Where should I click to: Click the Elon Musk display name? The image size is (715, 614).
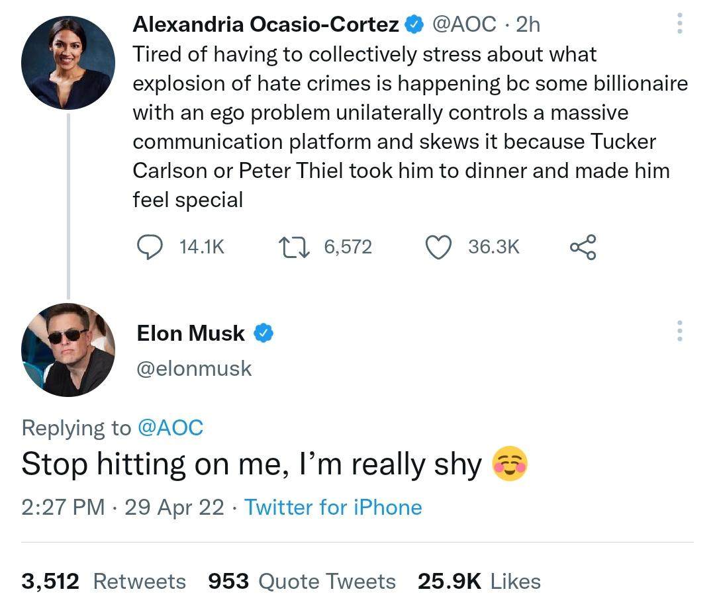[191, 333]
